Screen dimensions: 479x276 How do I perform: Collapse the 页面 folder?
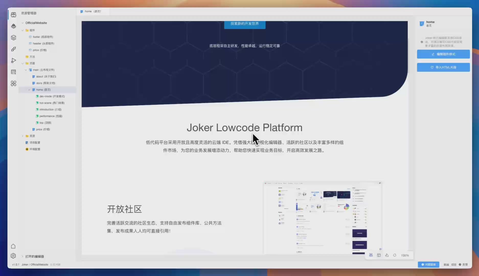point(22,63)
